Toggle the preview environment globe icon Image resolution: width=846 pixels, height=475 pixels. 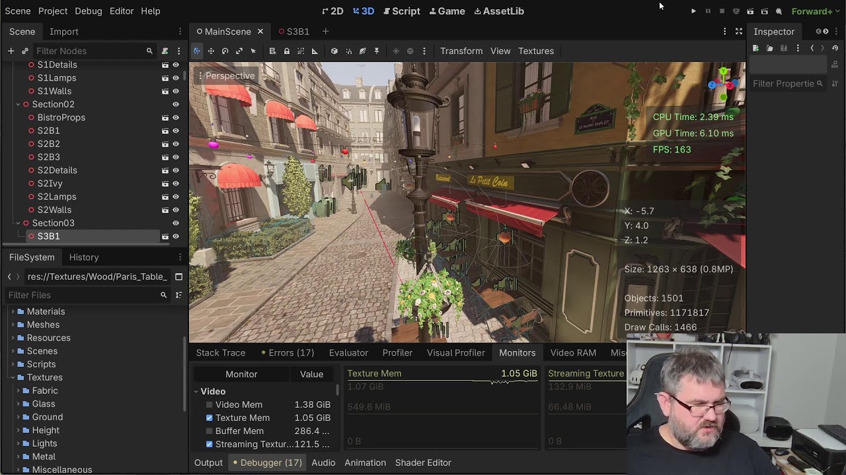pyautogui.click(x=410, y=51)
